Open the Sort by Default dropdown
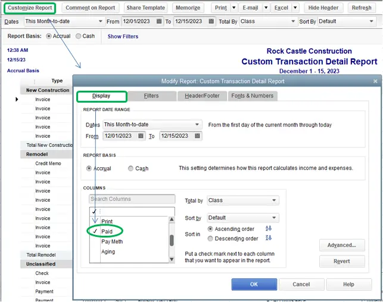The height and width of the screenshot is (302, 383). click(x=274, y=218)
